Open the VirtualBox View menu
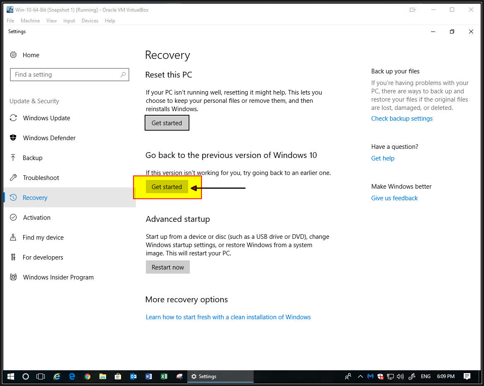 (51, 21)
